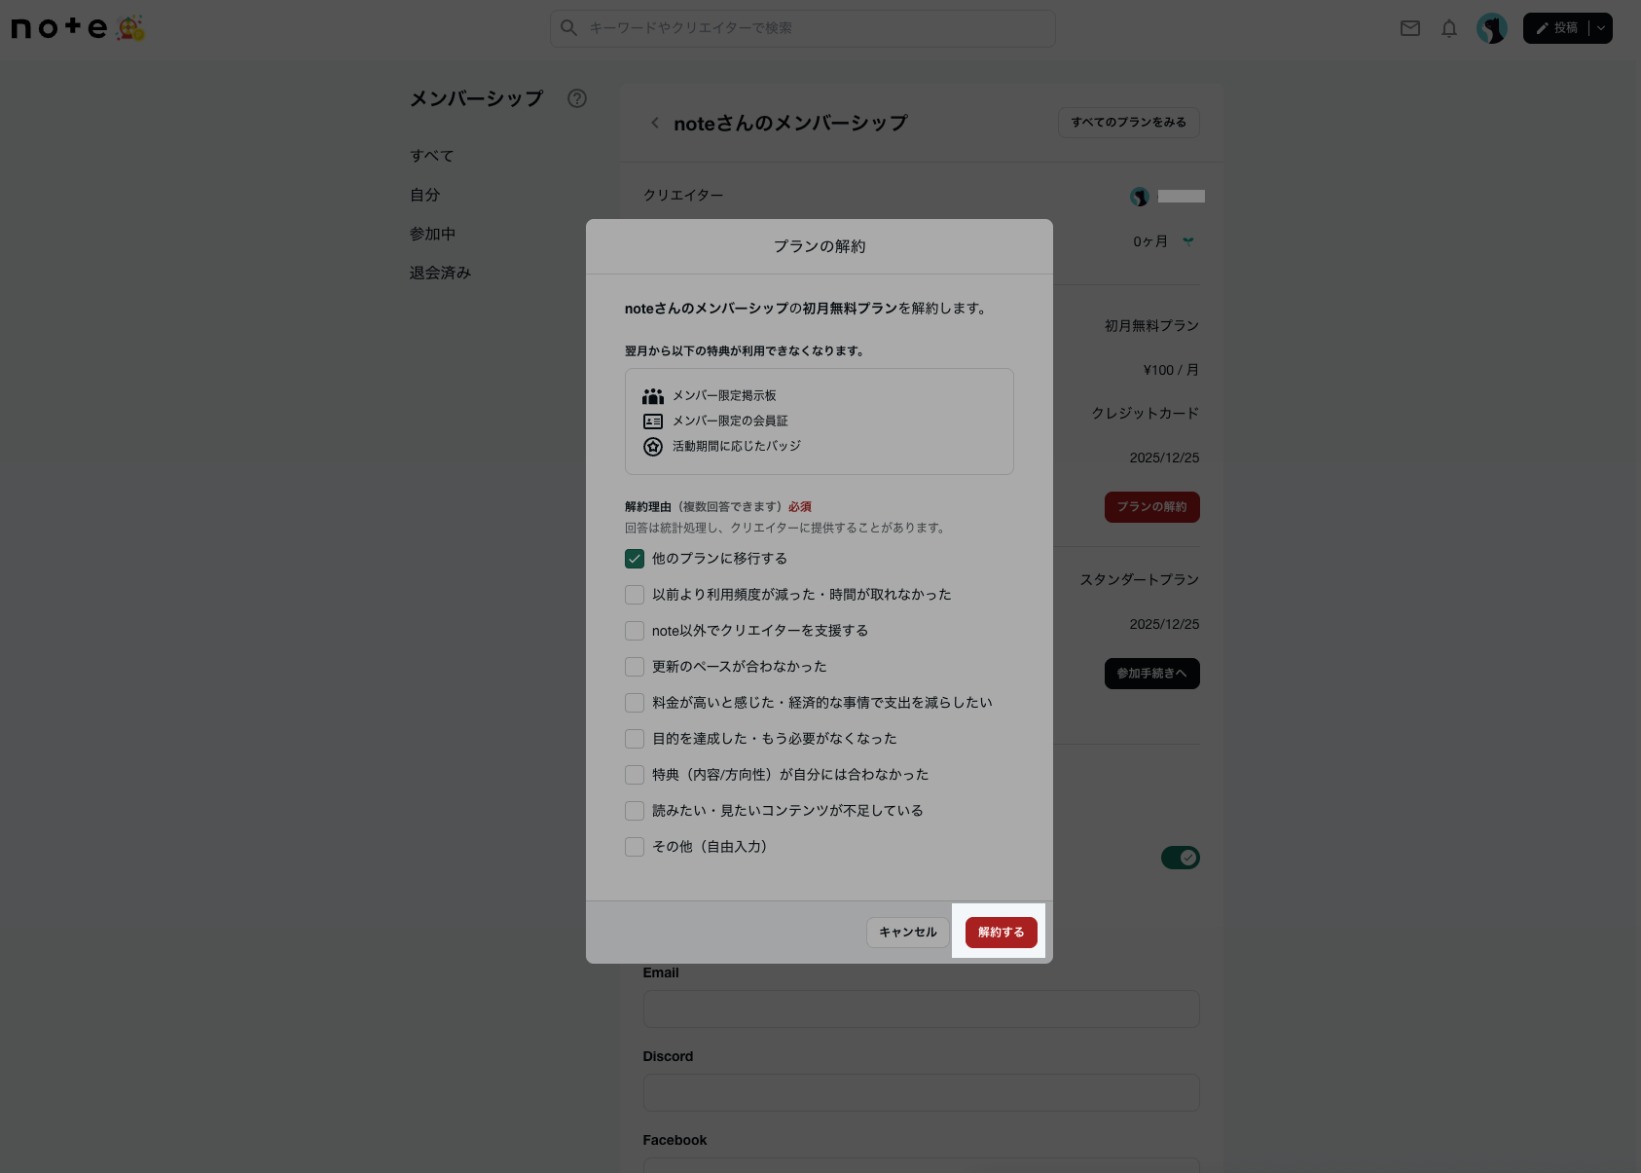The width and height of the screenshot is (1641, 1173).
Task: Click noteさんのメンバーシップ page heading
Action: click(x=790, y=124)
